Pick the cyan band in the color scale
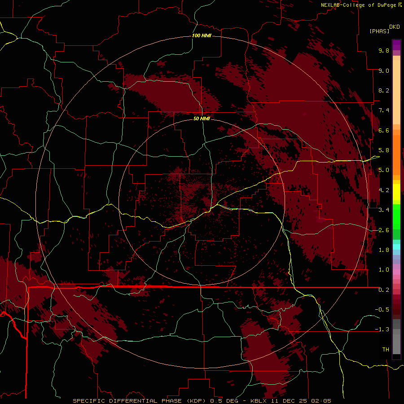 point(396,246)
